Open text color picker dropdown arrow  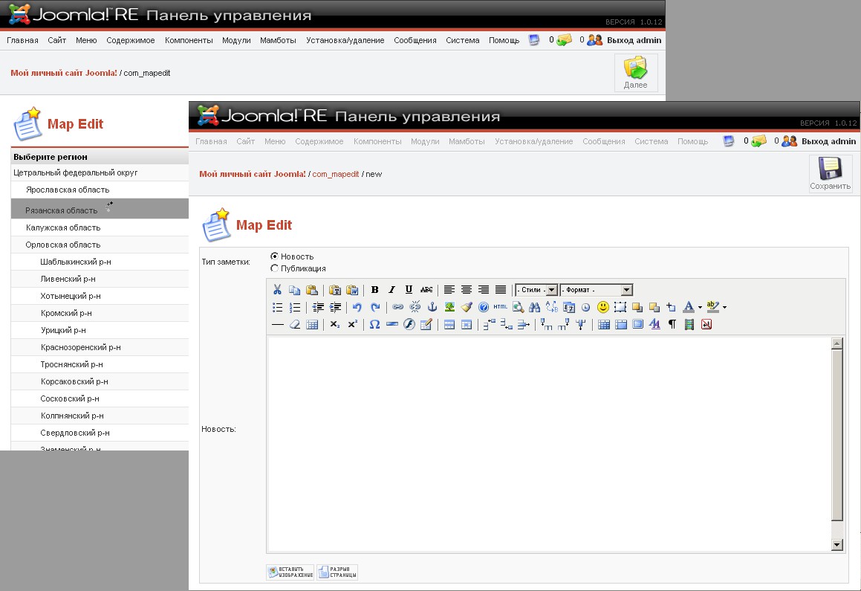(700, 308)
